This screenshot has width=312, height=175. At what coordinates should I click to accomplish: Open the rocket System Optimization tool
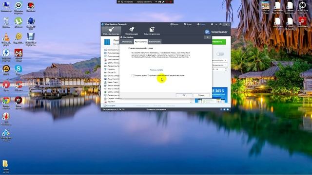(132, 31)
